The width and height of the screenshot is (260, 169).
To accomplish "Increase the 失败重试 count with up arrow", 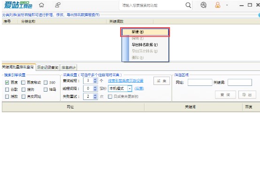I will 95,95.
